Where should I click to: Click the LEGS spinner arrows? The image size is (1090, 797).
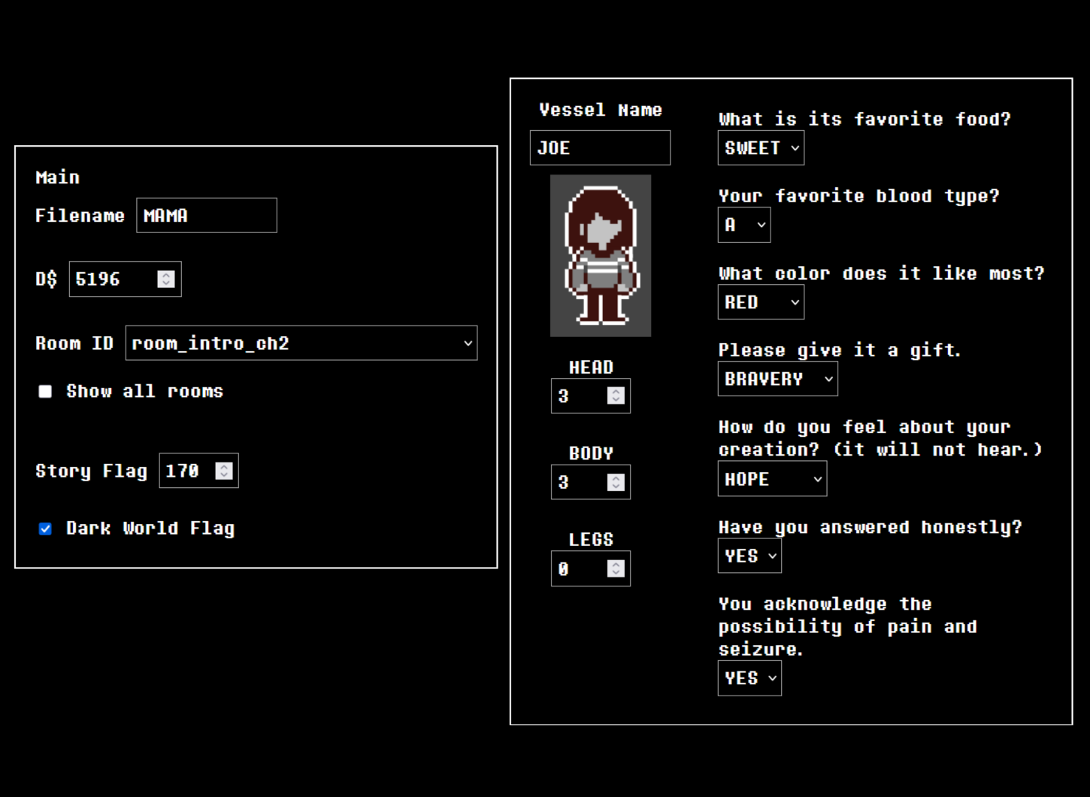[616, 568]
